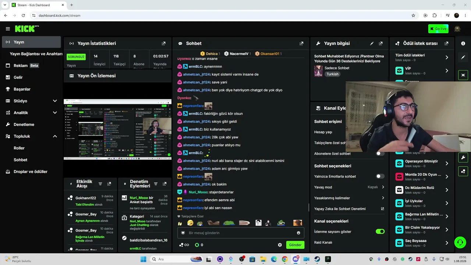Open a new browser tab

(71, 5)
